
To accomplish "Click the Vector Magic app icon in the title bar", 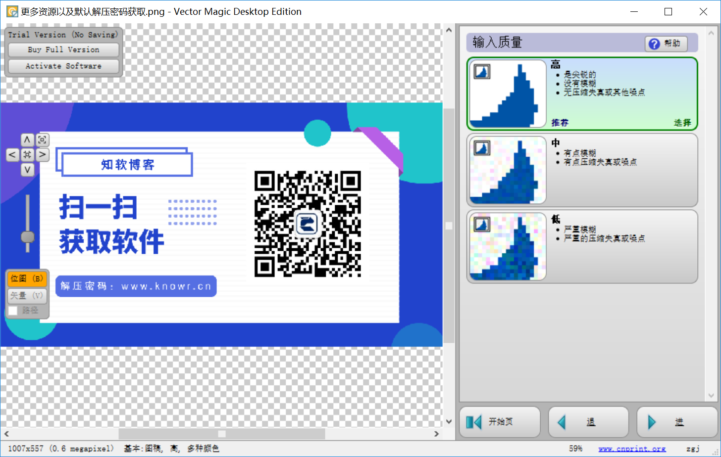I will 12,11.
